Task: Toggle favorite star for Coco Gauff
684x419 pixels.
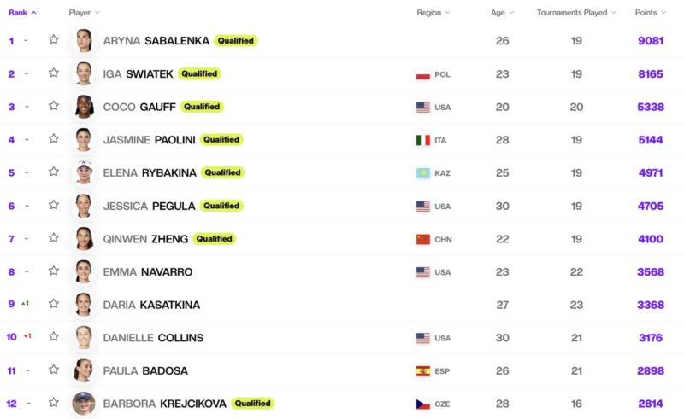Action: pos(54,106)
